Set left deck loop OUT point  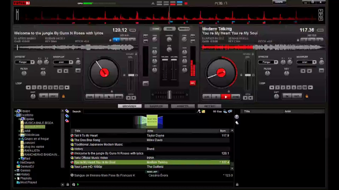(53, 96)
